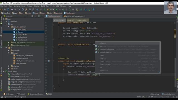Screen dimensions: 178x100
Task: Open Project Structure toolbar icon
Action: (x=85, y=10)
